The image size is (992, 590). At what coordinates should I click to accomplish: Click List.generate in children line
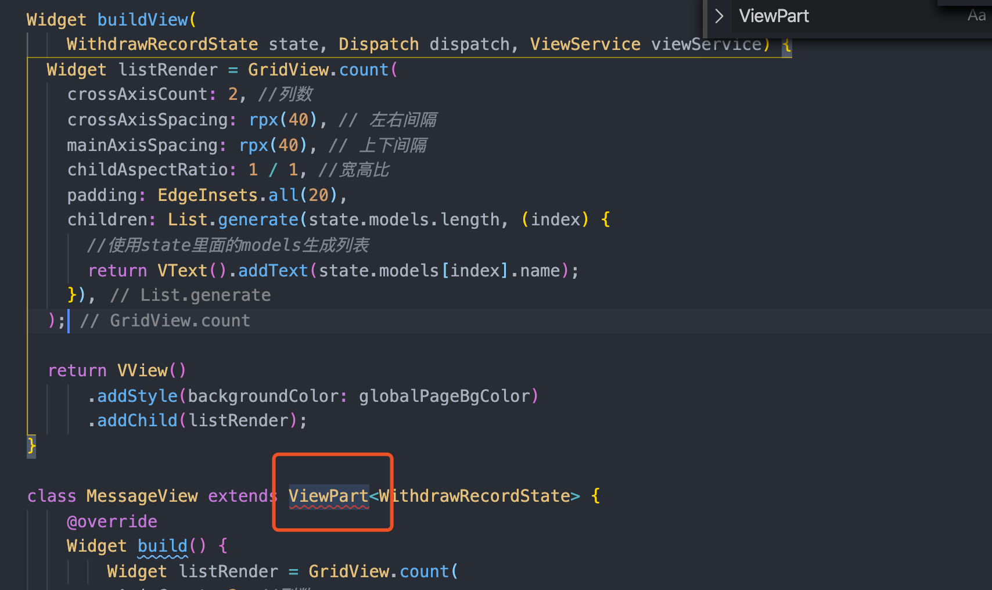[x=233, y=220]
